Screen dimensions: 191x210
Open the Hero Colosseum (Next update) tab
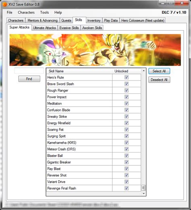click(143, 21)
